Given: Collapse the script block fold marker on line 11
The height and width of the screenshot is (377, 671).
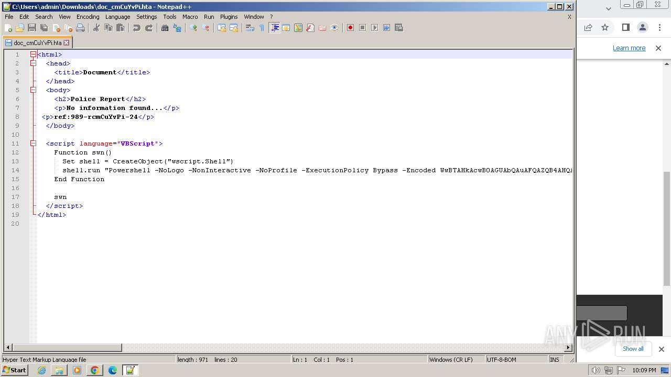Looking at the screenshot, I should [33, 143].
